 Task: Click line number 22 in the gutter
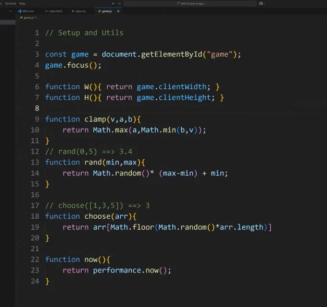click(35, 260)
